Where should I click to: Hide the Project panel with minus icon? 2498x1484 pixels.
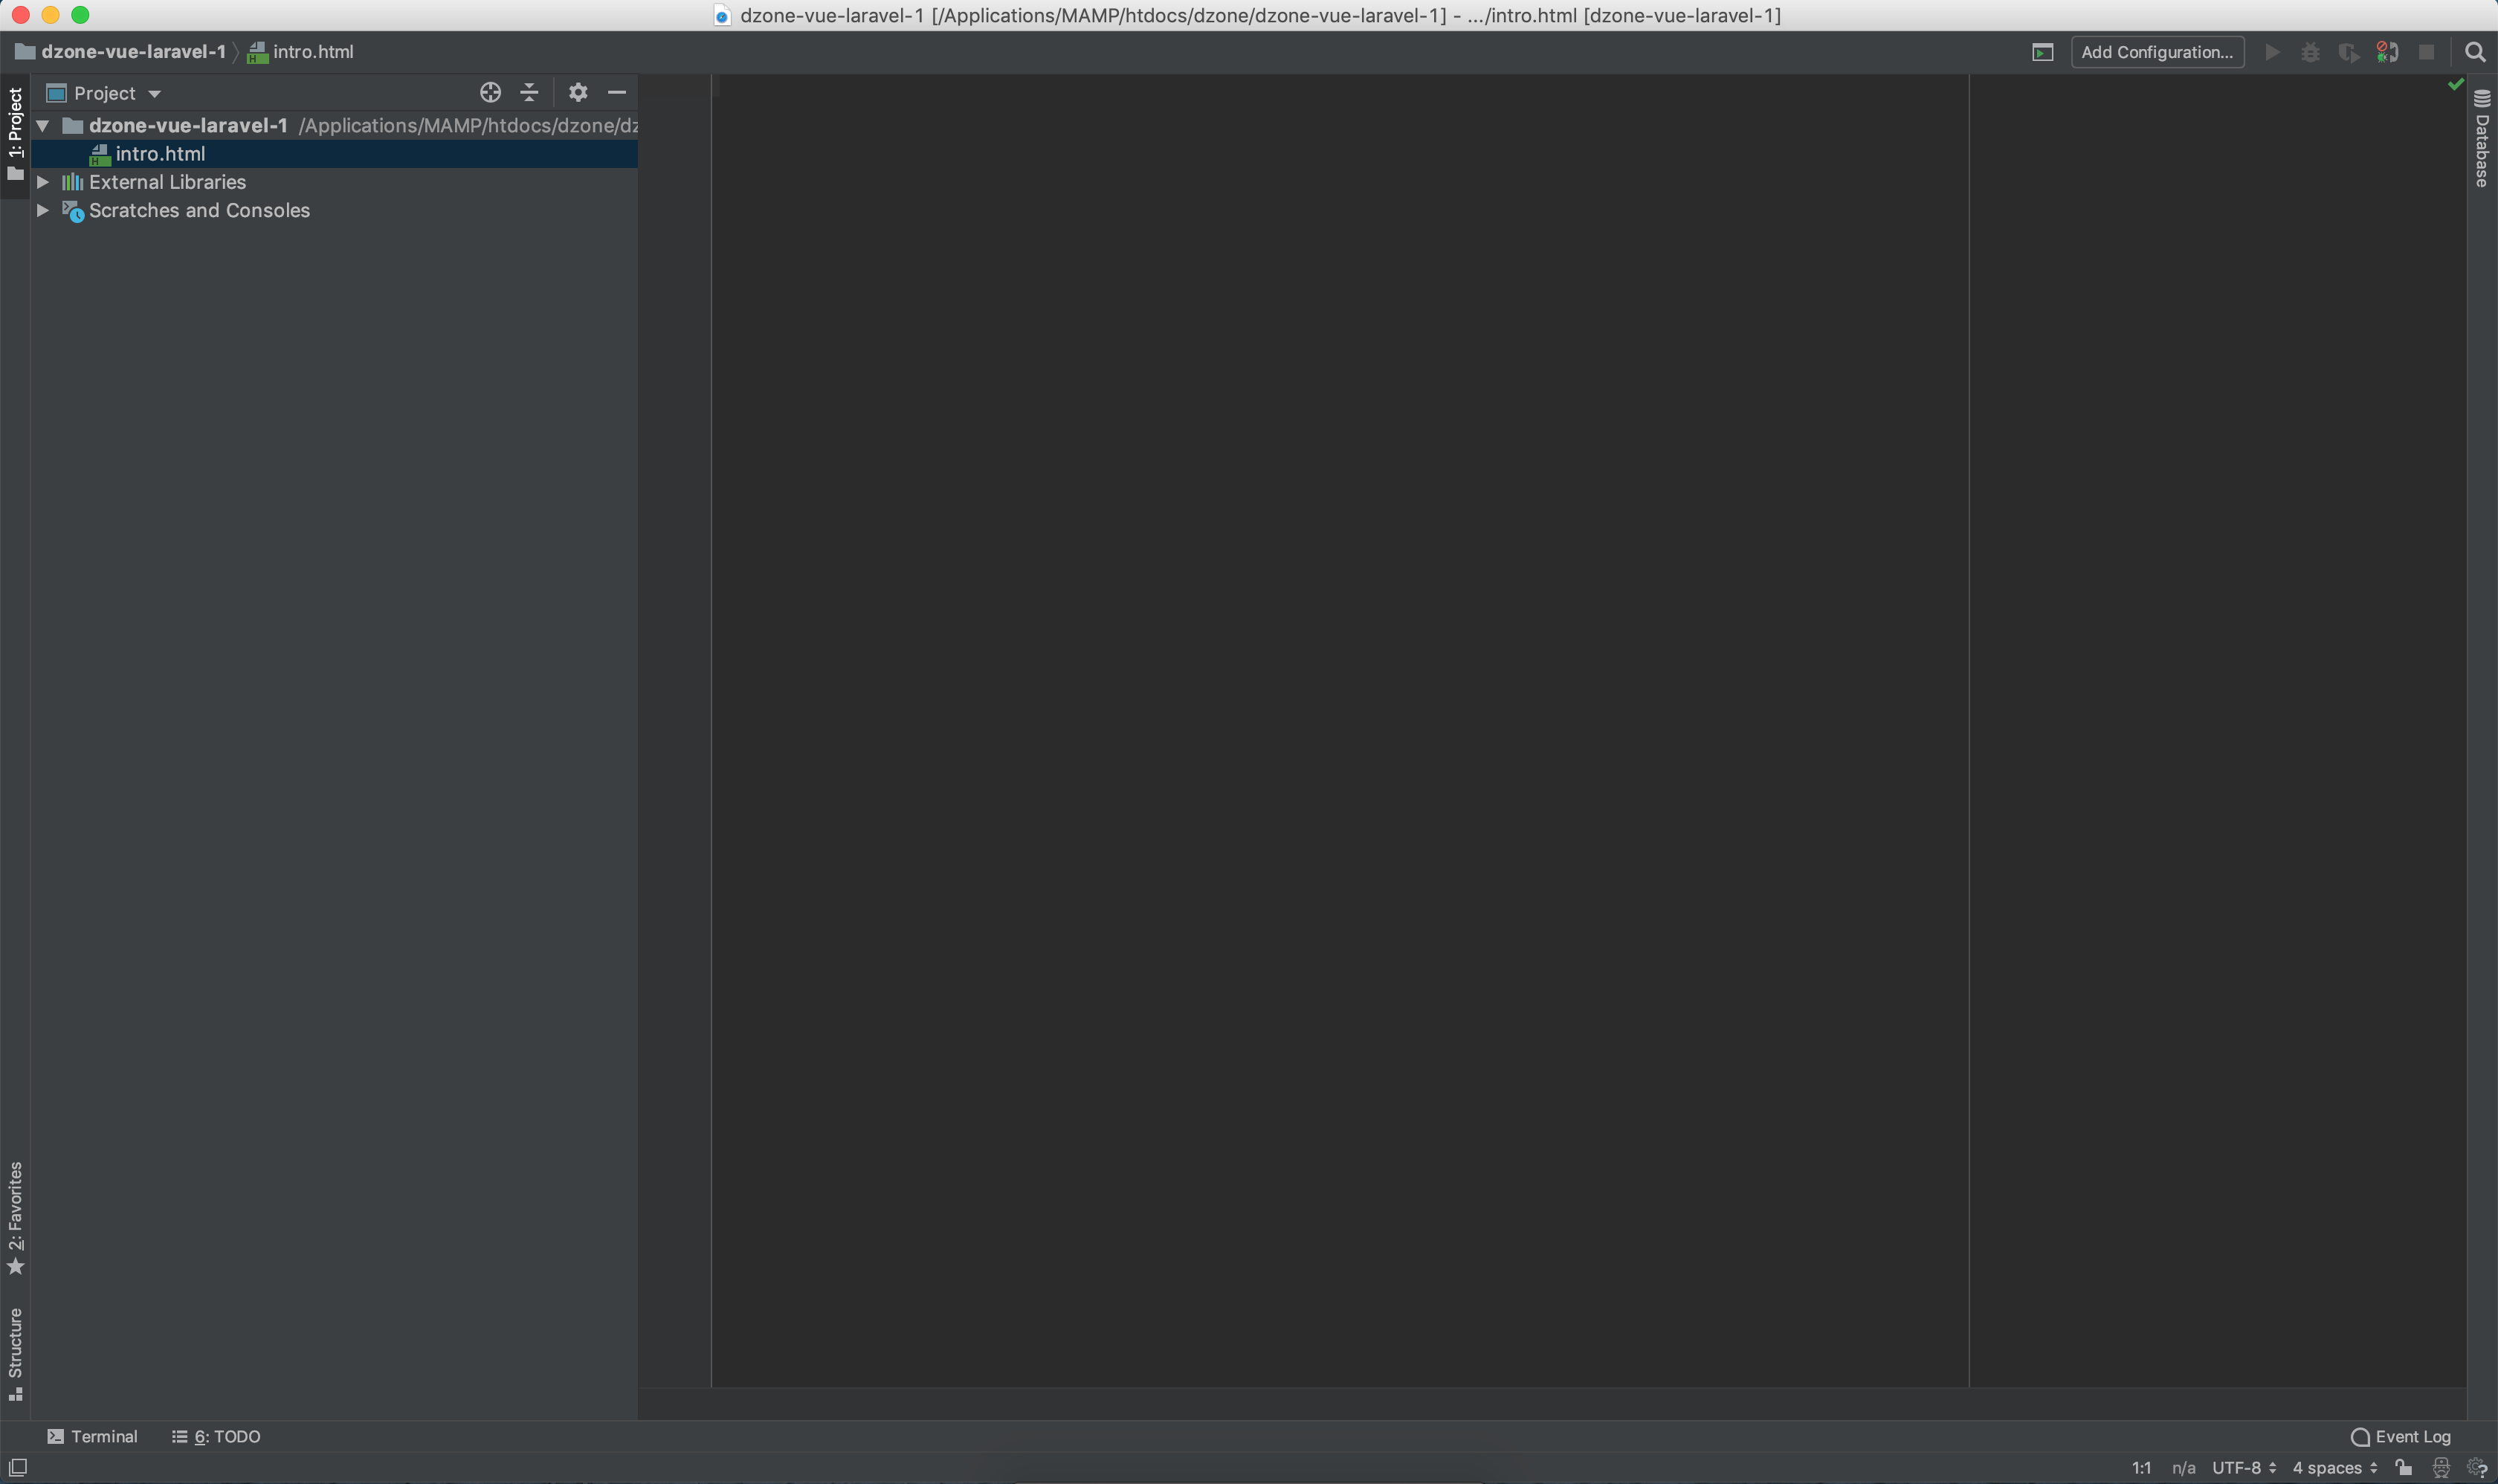617,92
